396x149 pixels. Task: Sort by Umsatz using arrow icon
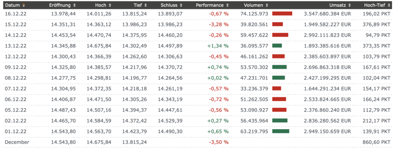(350, 5)
